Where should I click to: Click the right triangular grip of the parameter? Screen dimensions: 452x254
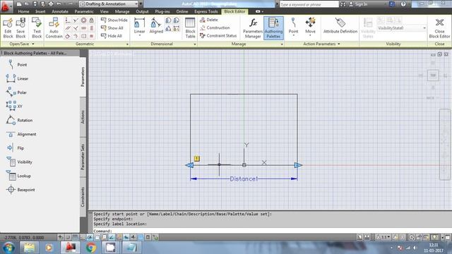(x=298, y=165)
